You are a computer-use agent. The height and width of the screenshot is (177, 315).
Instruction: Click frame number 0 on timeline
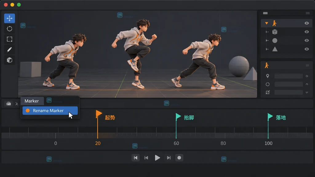coord(56,143)
